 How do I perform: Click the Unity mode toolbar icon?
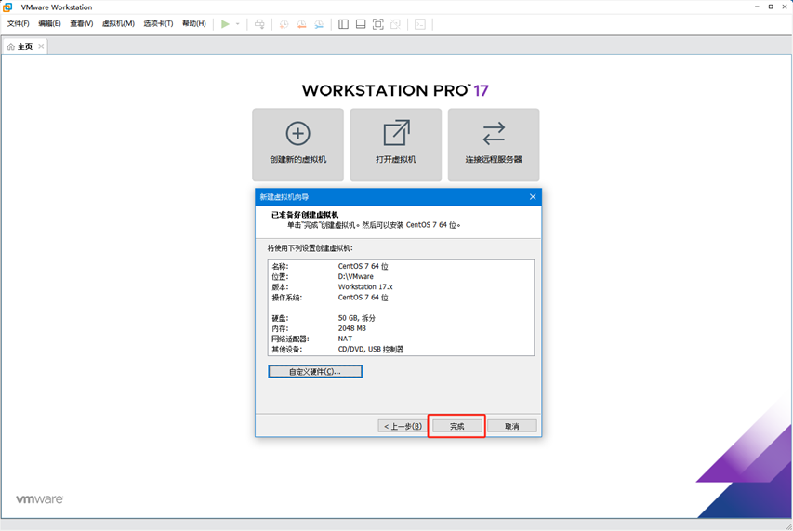pyautogui.click(x=395, y=24)
